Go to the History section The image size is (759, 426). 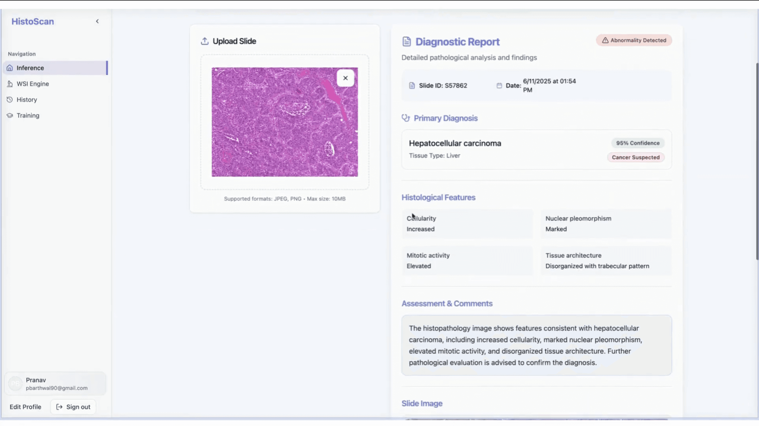pos(27,99)
